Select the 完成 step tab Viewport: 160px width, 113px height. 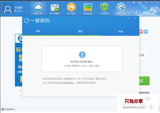[x=121, y=32]
